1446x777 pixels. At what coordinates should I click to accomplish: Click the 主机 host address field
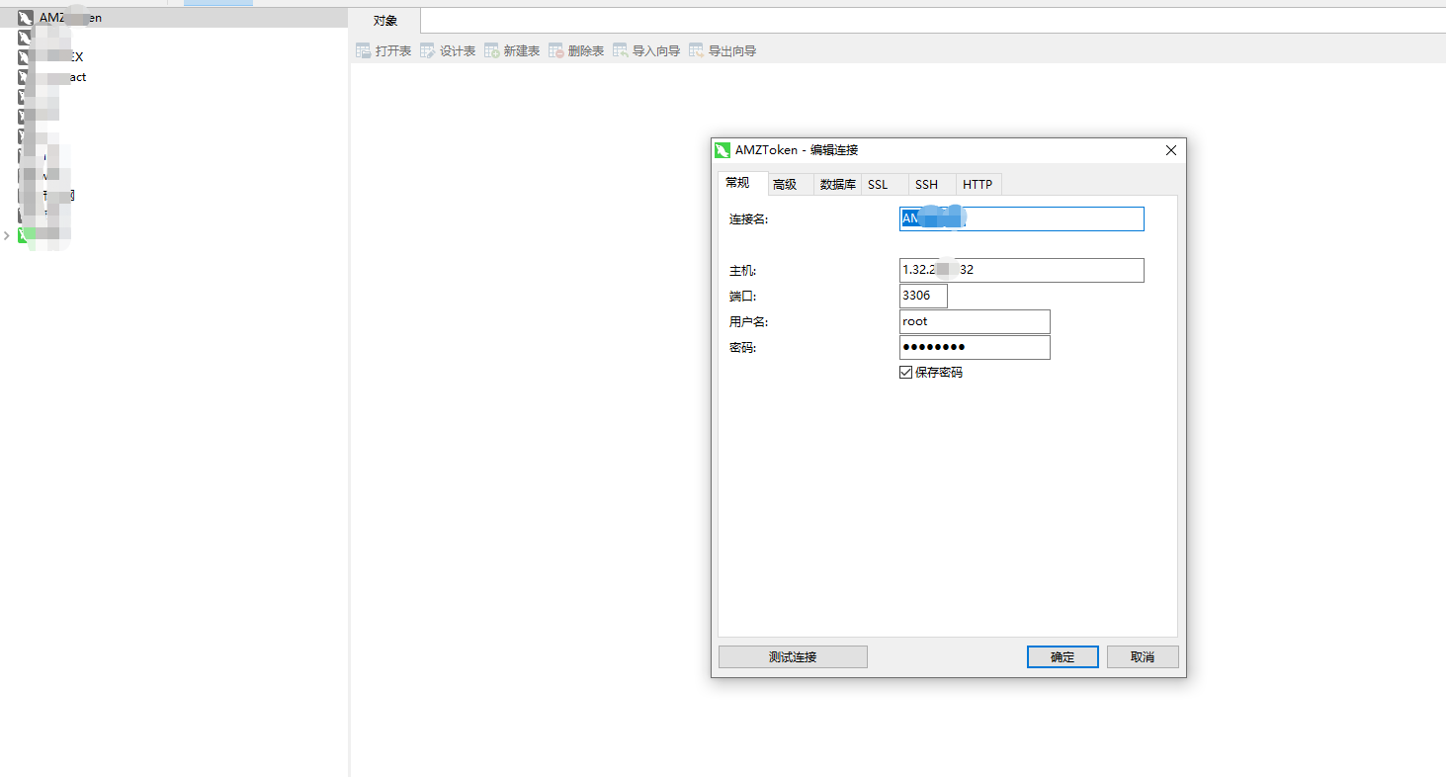[1021, 270]
